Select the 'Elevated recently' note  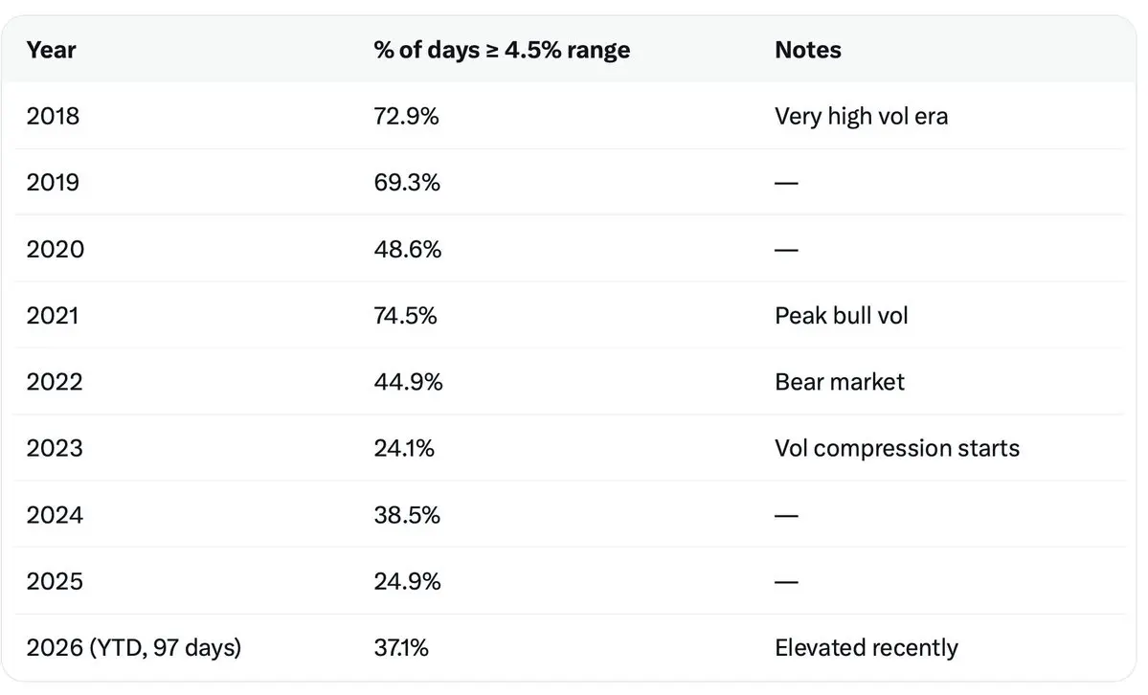866,648
